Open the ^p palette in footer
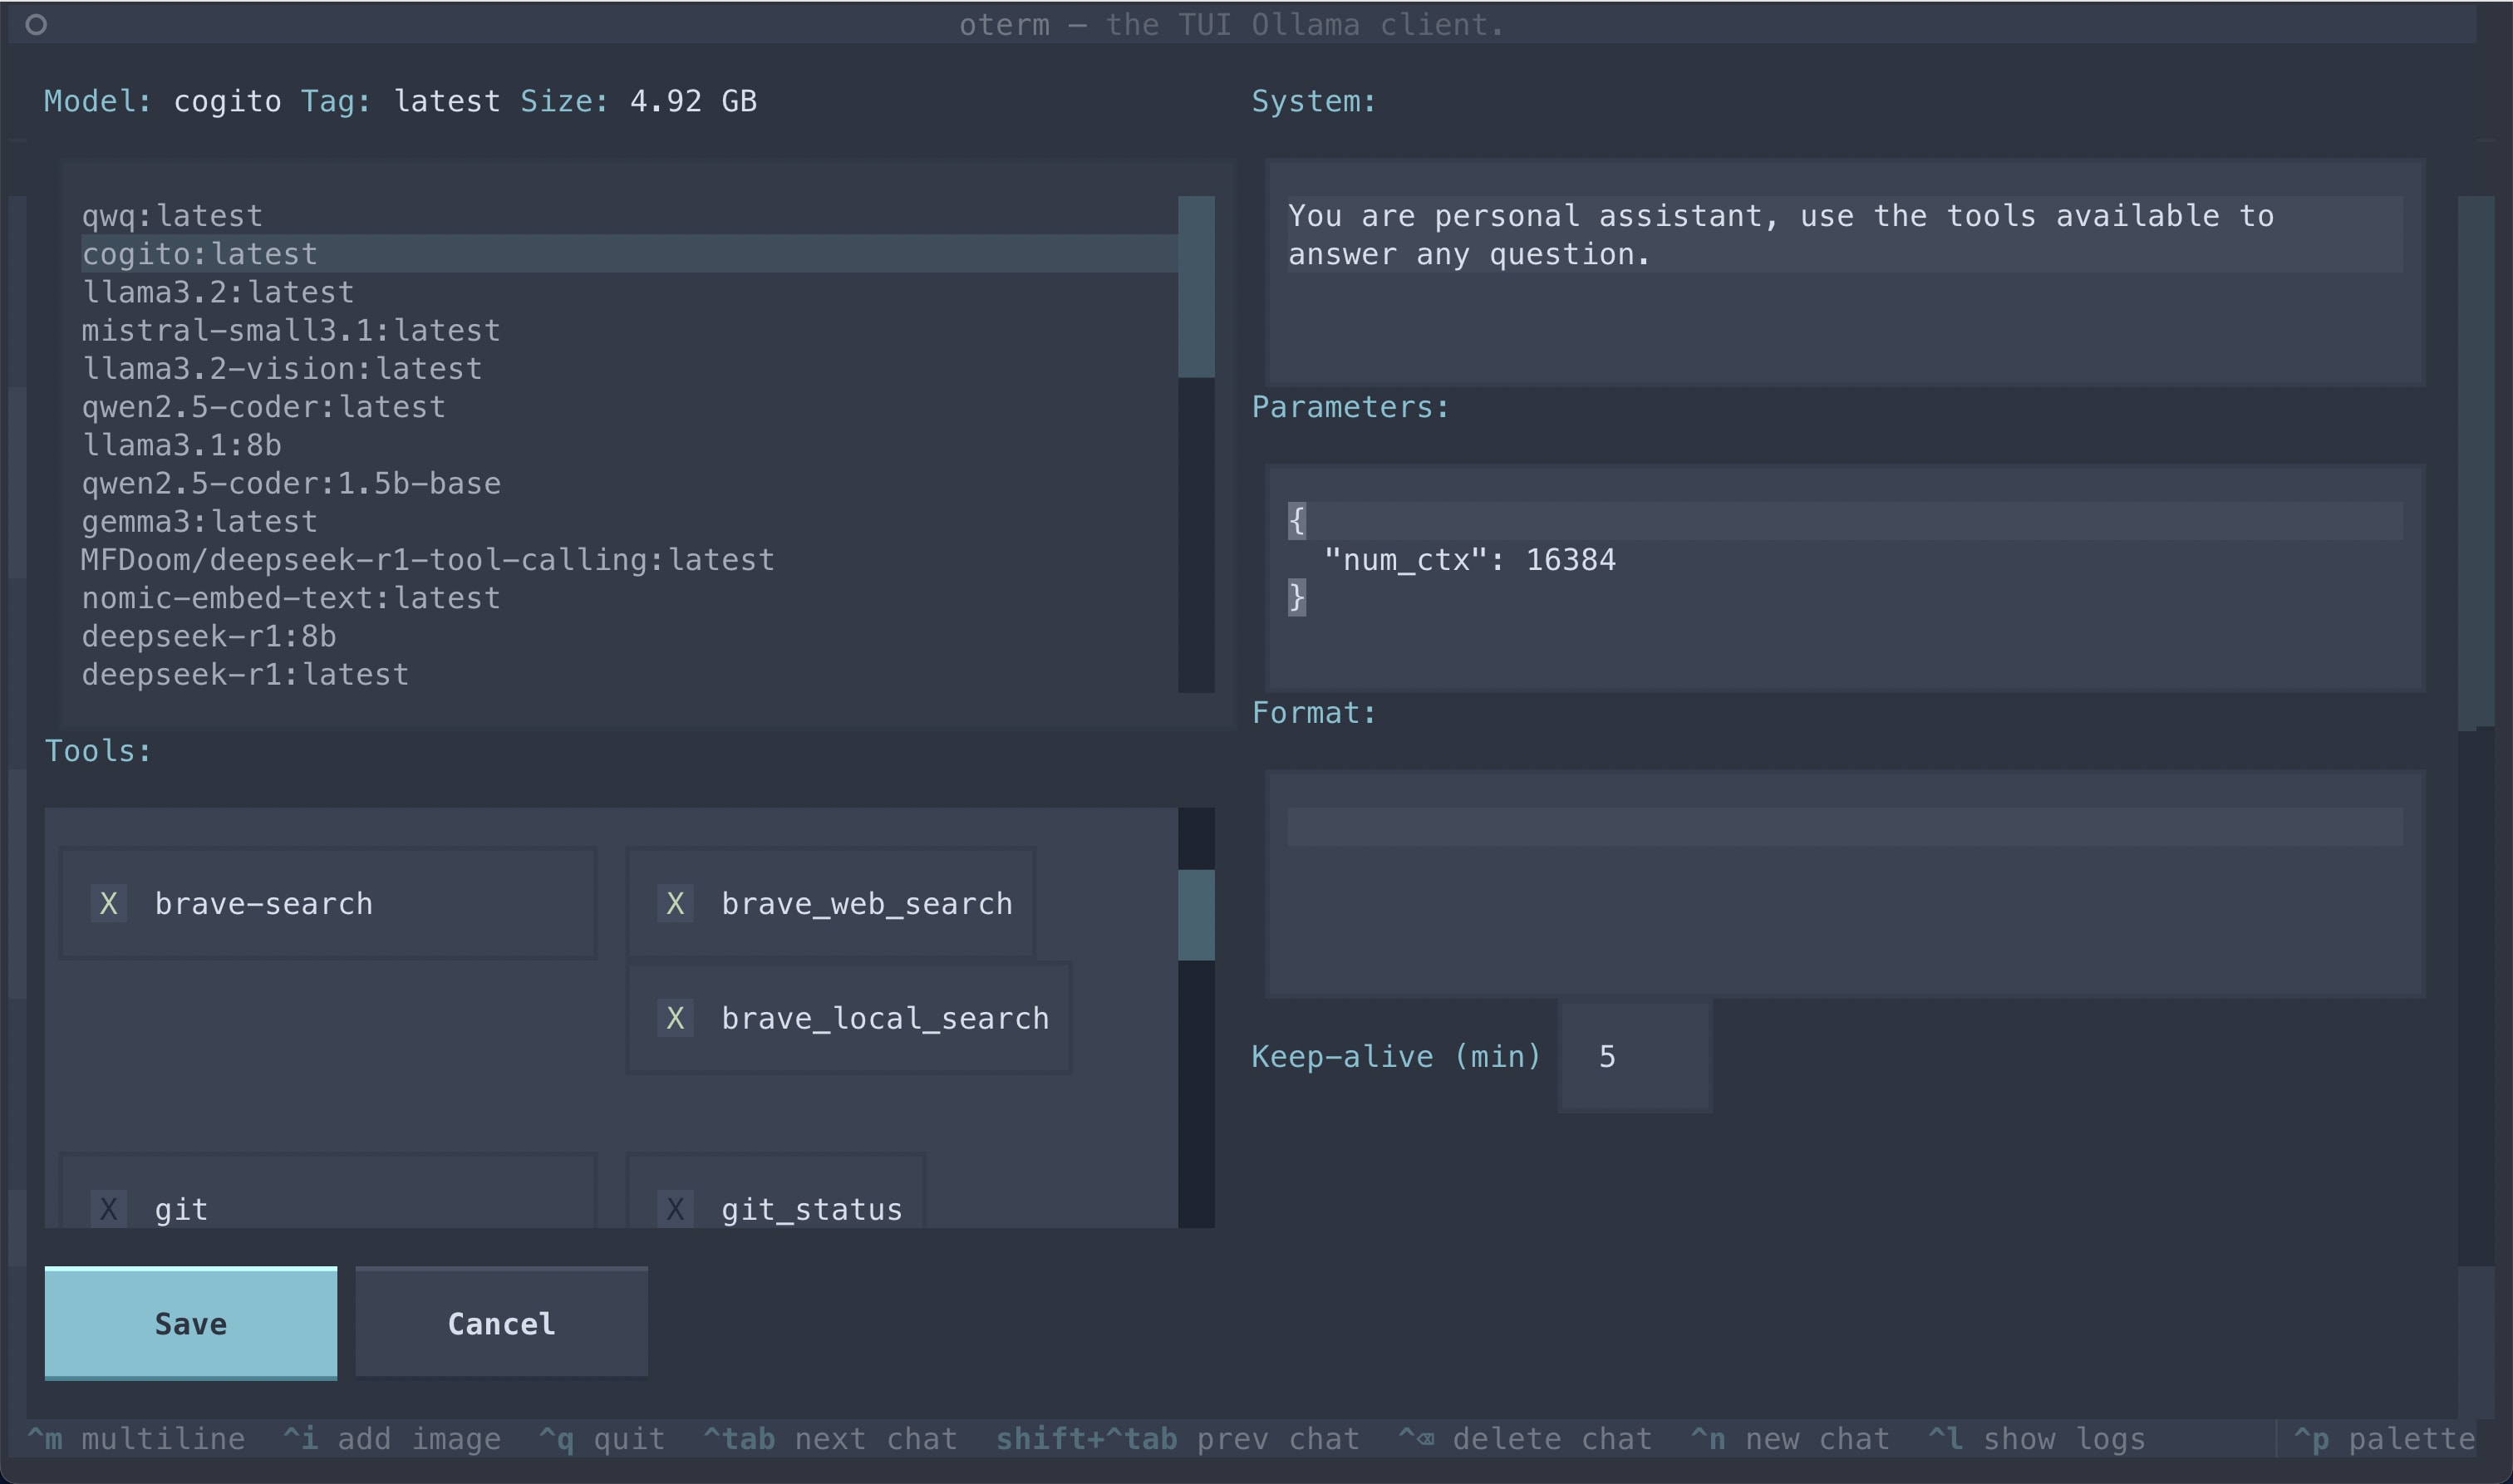 pyautogui.click(x=2383, y=1439)
